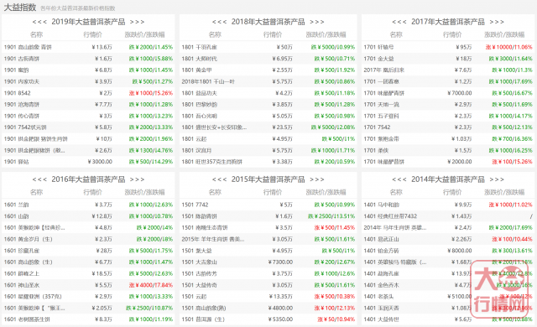Select the 1701 7542 product name
Screen dimensions: 537x327
377,127
